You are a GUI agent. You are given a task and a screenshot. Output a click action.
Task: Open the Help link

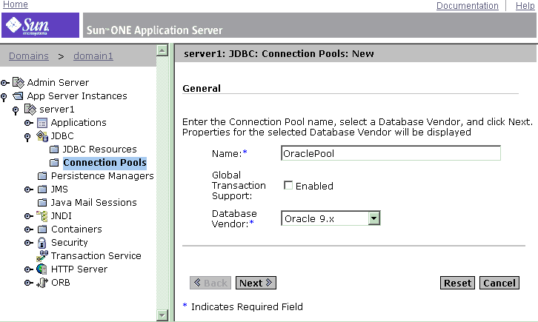pyautogui.click(x=525, y=6)
